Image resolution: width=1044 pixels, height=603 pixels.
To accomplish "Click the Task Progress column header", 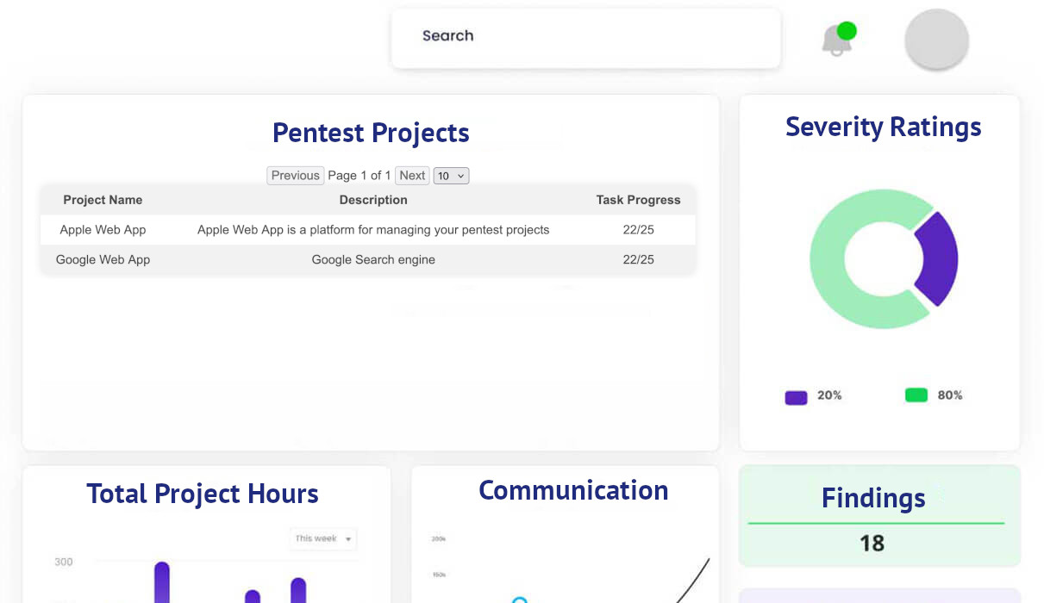I will pyautogui.click(x=638, y=200).
